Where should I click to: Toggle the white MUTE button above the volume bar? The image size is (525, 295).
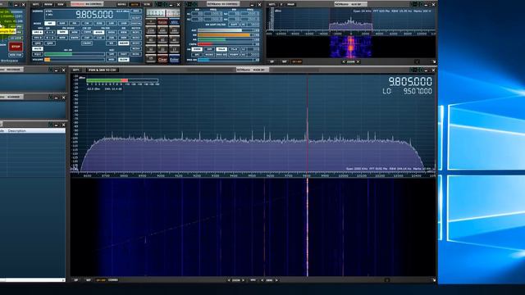(x=38, y=49)
